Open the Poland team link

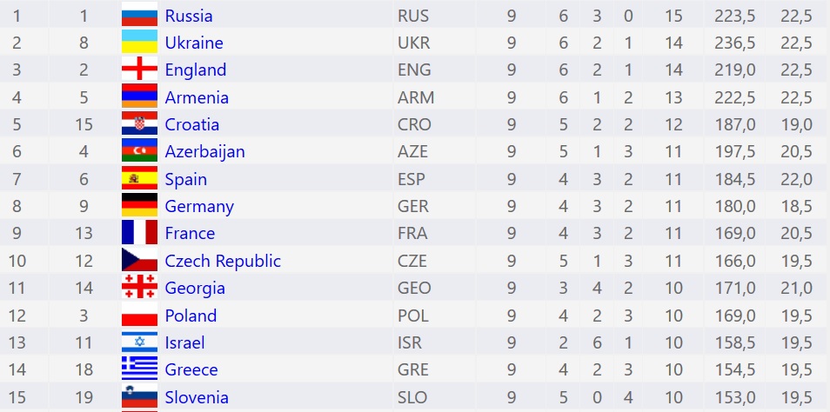coord(191,316)
